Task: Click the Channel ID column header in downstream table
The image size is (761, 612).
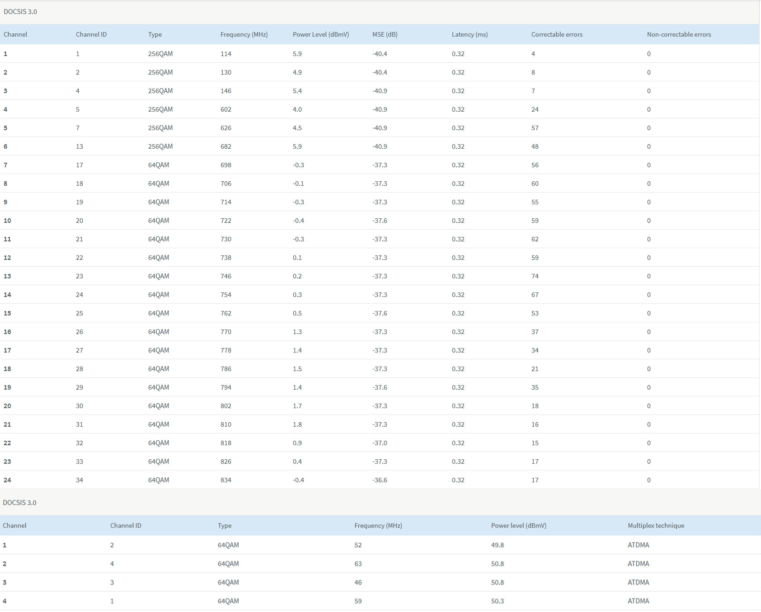Action: pos(91,34)
